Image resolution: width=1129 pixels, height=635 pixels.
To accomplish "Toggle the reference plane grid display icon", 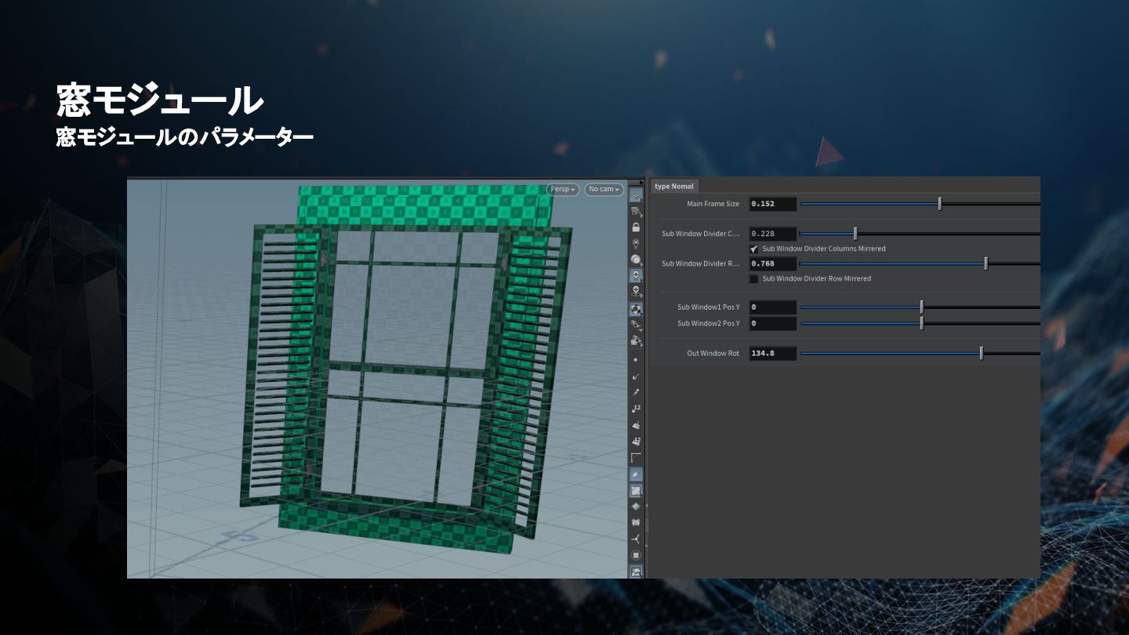I will coord(636,196).
